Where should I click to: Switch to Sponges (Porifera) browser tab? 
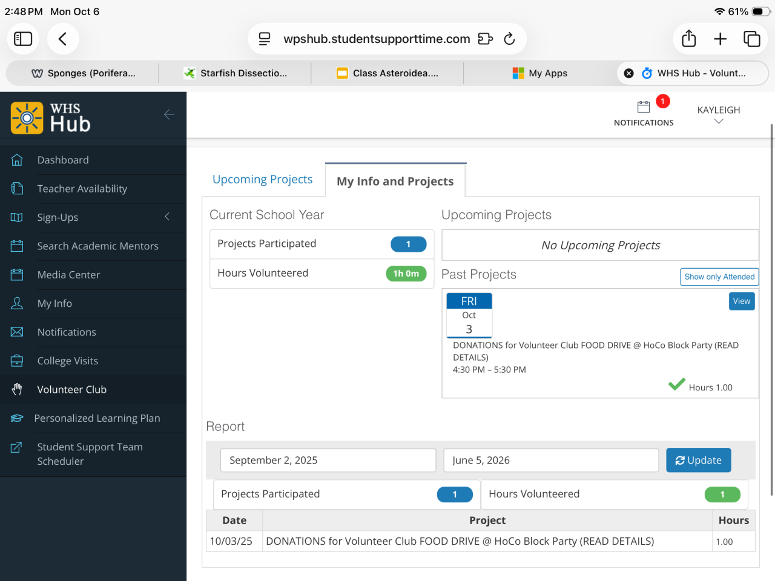(x=83, y=73)
